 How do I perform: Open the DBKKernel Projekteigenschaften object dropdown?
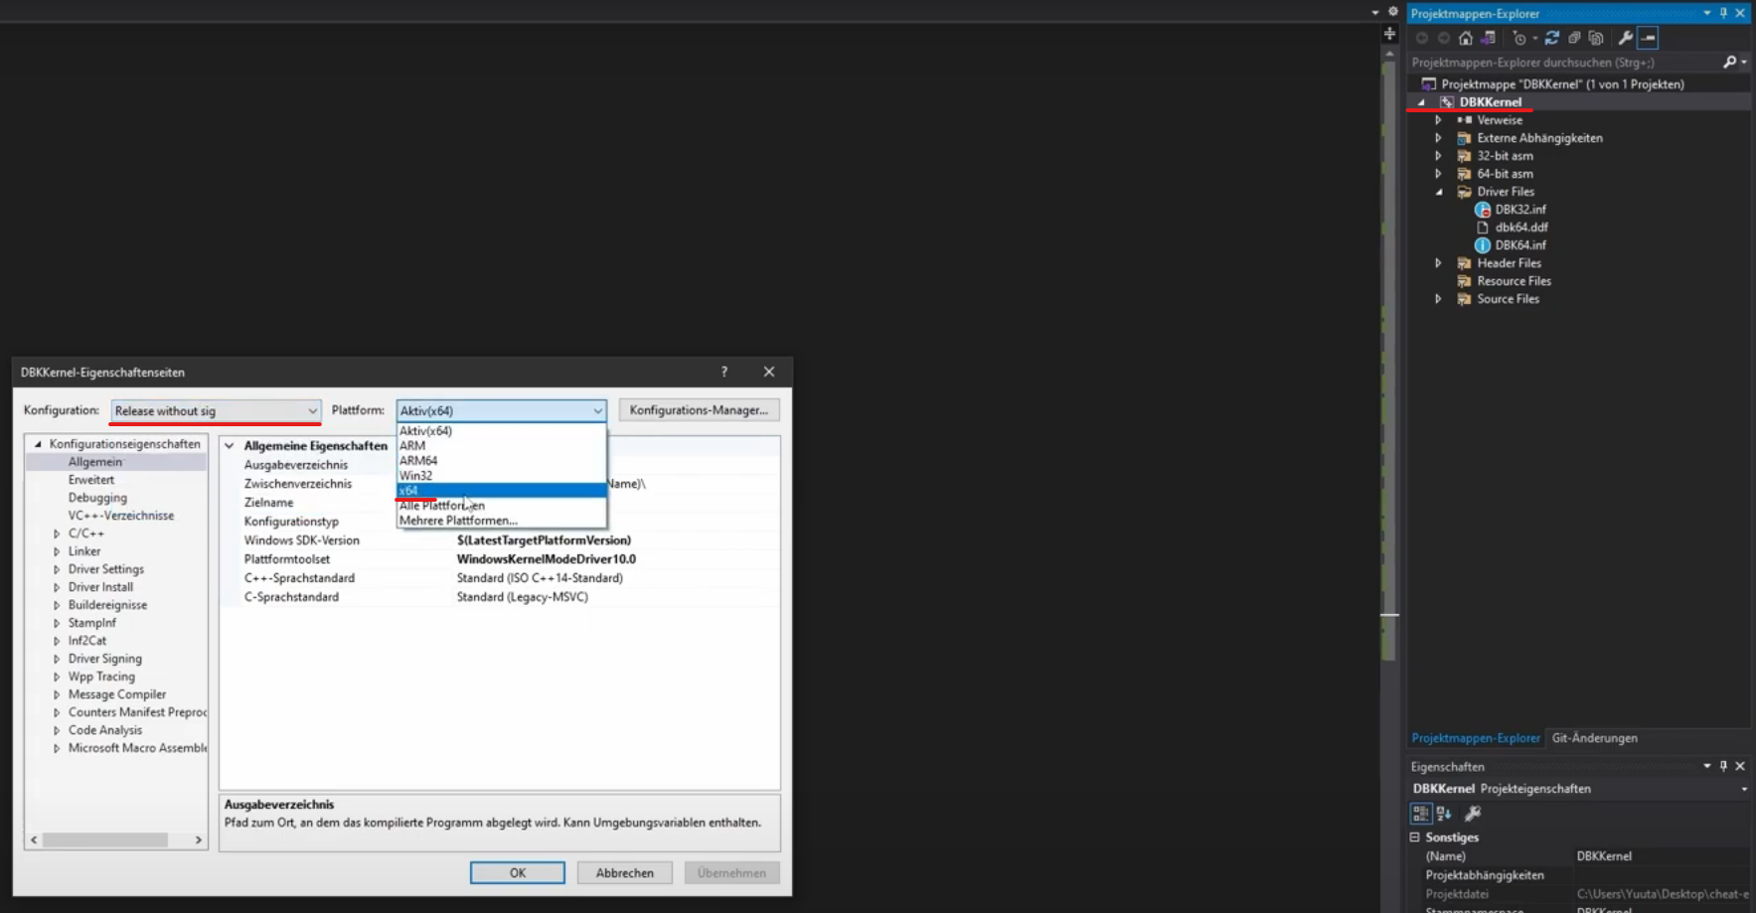pos(1744,789)
